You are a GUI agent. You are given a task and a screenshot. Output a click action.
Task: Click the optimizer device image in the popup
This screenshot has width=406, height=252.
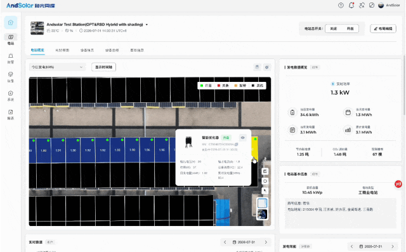coord(188,142)
